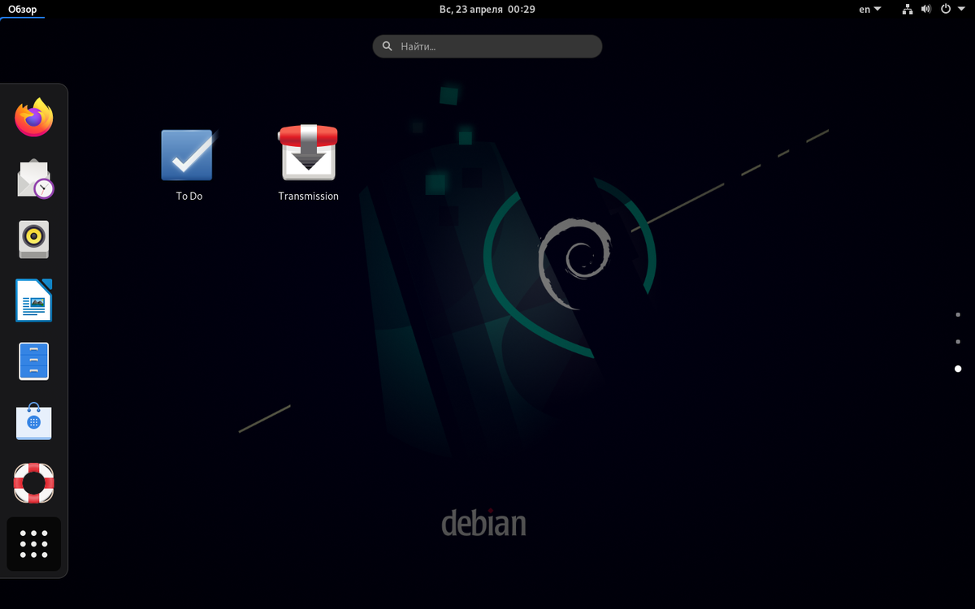Viewport: 975px width, 609px height.
Task: Open the Rhythmbox music player
Action: (33, 239)
